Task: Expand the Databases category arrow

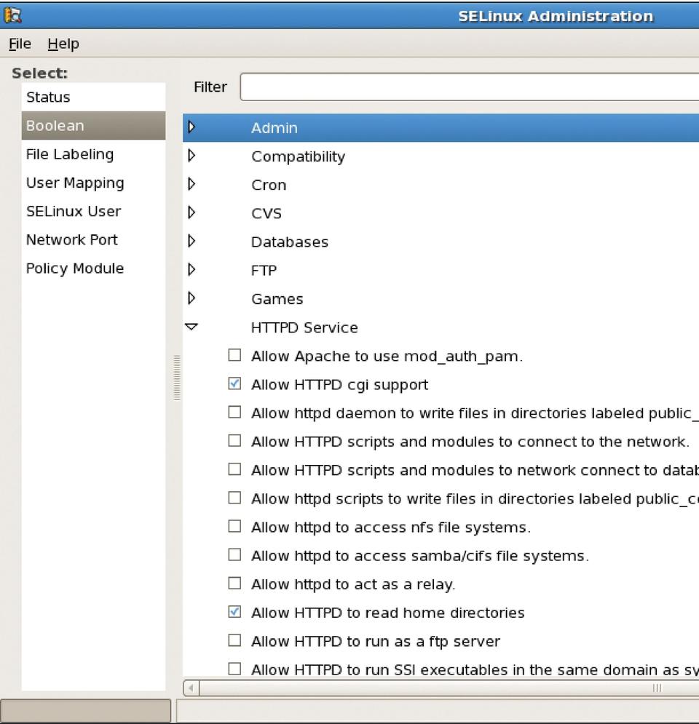Action: 191,241
